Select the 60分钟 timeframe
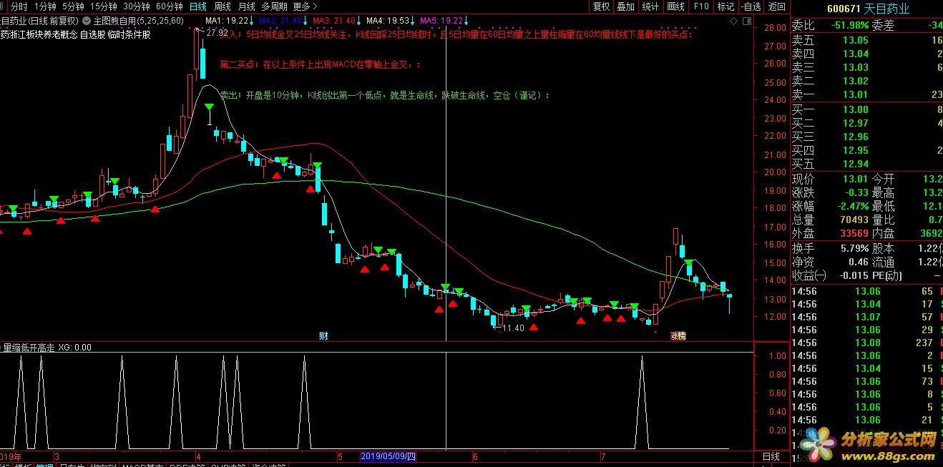Image resolution: width=943 pixels, height=467 pixels. [170, 6]
